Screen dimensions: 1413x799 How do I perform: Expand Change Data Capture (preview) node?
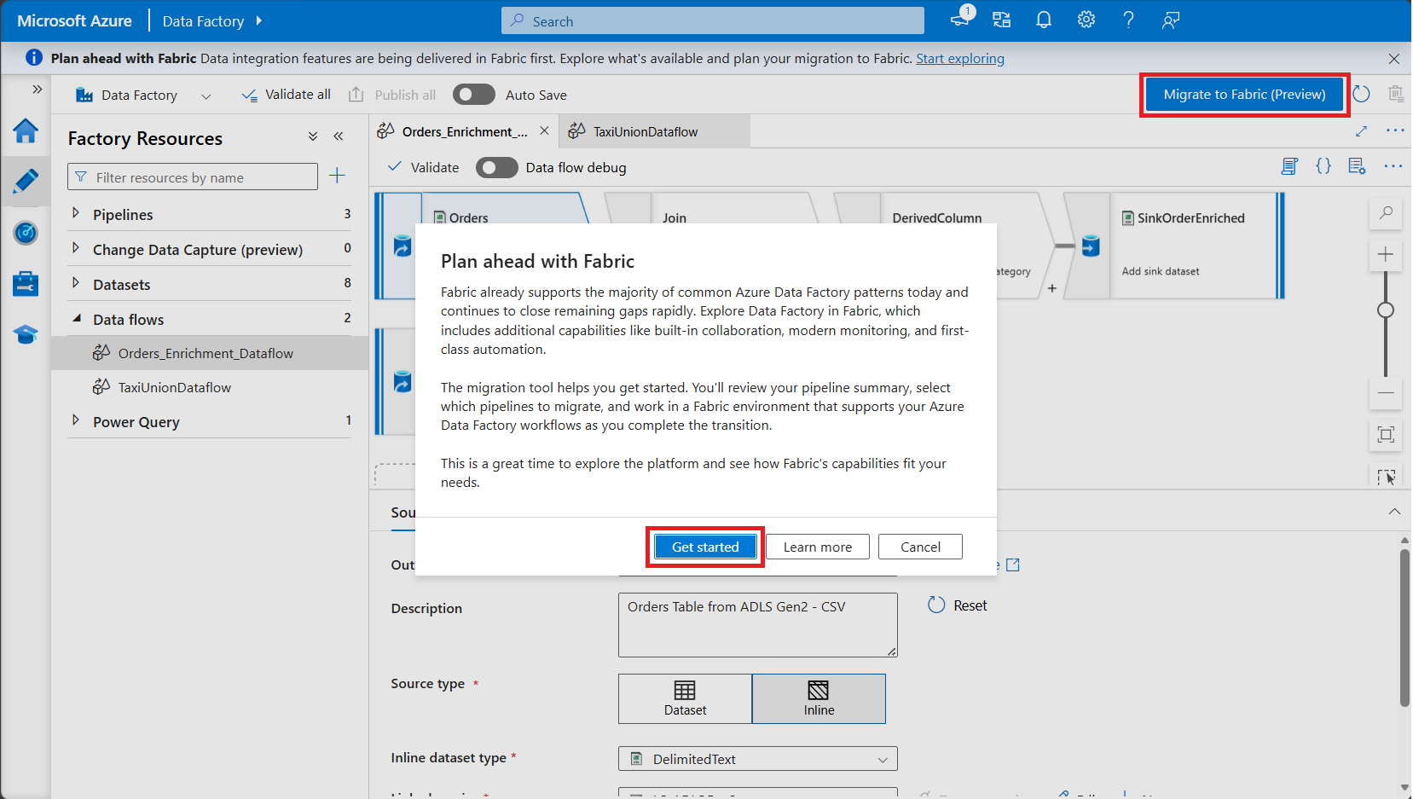[x=76, y=248]
